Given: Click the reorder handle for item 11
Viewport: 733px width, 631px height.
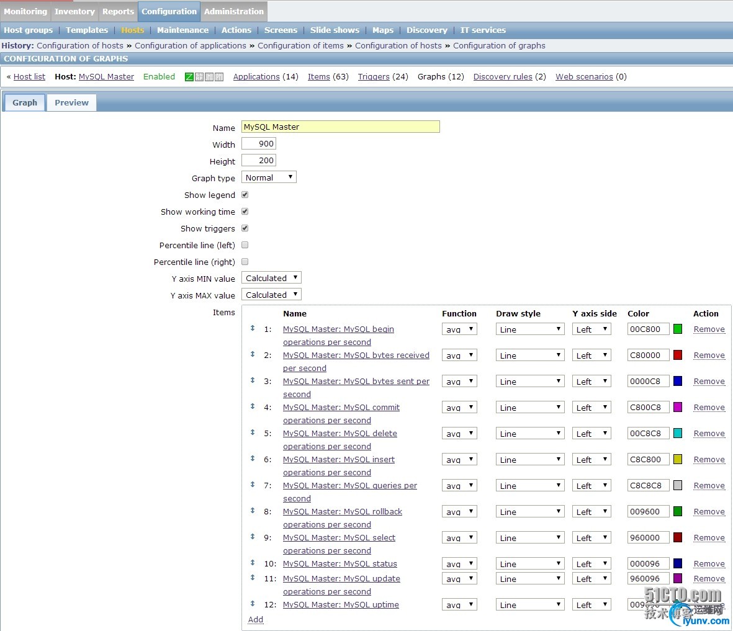Looking at the screenshot, I should 253,578.
